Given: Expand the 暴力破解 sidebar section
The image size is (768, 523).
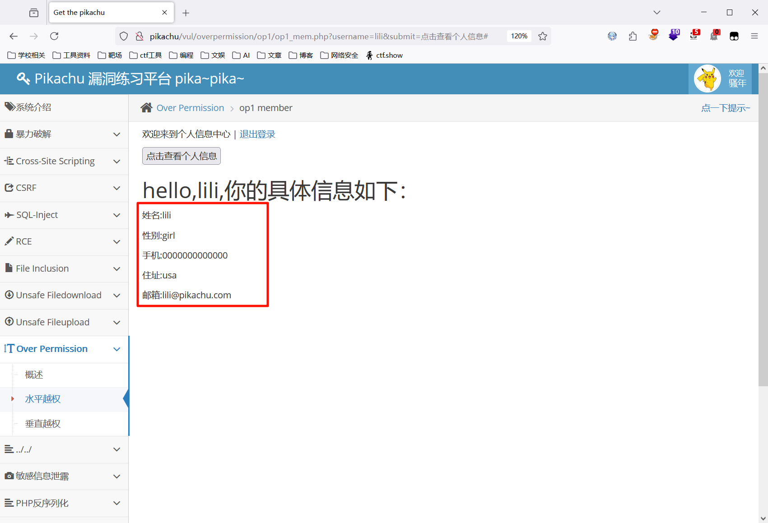Looking at the screenshot, I should point(64,134).
